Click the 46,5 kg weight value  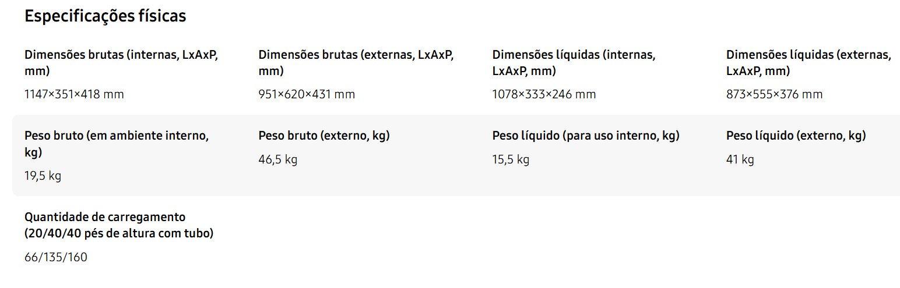point(277,159)
